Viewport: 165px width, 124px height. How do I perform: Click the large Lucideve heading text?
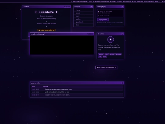pos(46,12)
